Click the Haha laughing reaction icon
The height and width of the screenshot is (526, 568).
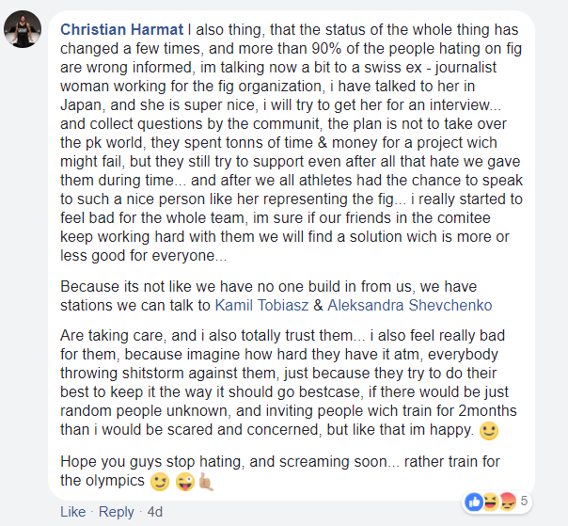coord(490,502)
